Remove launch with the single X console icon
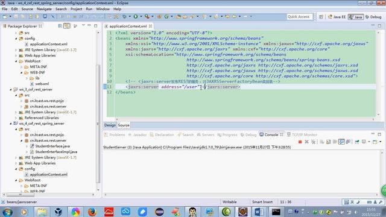This screenshot has height=217, width=386. tap(306, 142)
